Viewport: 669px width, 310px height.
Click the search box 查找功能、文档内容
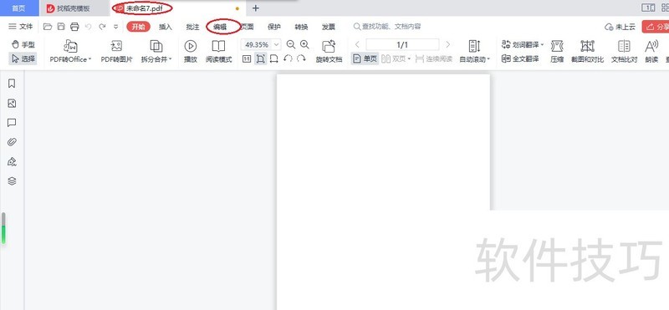coord(387,27)
